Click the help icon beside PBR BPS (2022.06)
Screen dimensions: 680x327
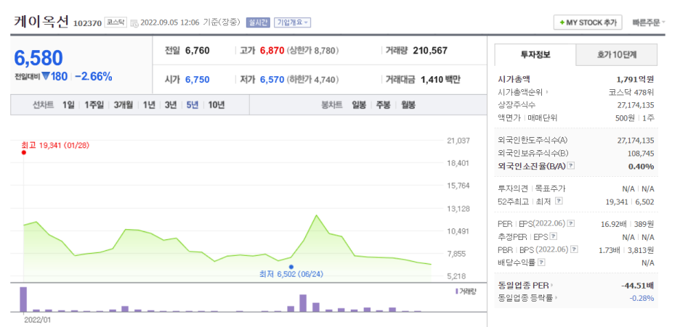click(574, 249)
